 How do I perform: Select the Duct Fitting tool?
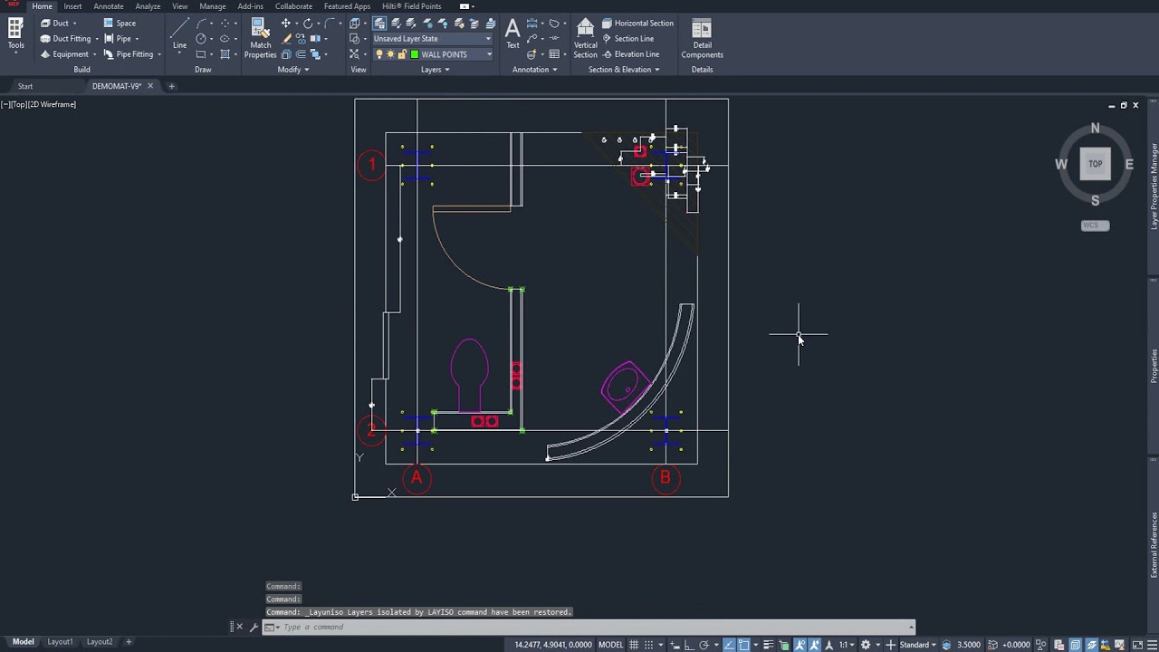(x=65, y=39)
